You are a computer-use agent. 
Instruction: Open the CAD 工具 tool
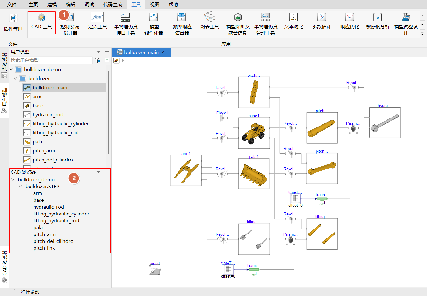tap(42, 22)
